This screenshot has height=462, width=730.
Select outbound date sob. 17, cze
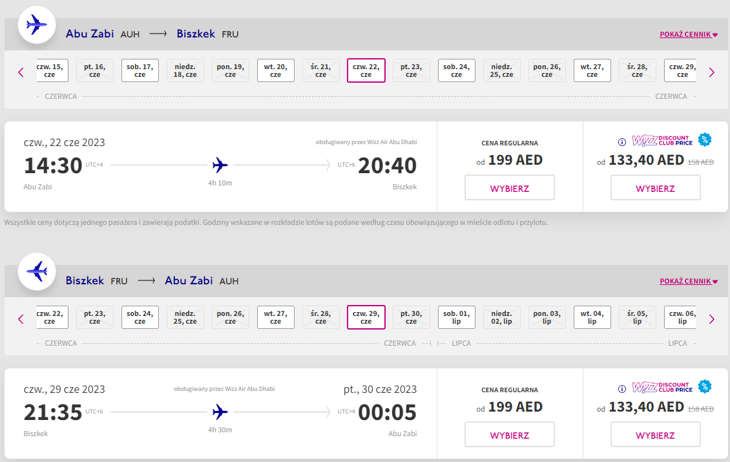coord(140,70)
